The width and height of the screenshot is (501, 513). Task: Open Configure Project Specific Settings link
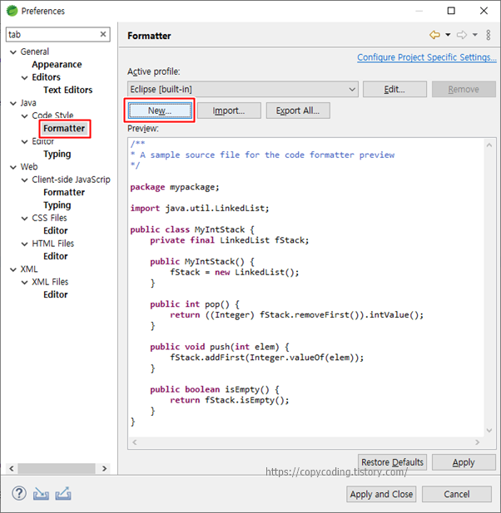(427, 57)
